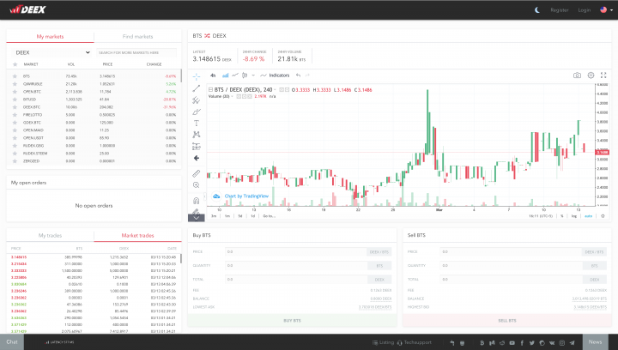Screen dimensions: 618x350
Task: Select the Text annotation tool
Action: click(x=197, y=124)
